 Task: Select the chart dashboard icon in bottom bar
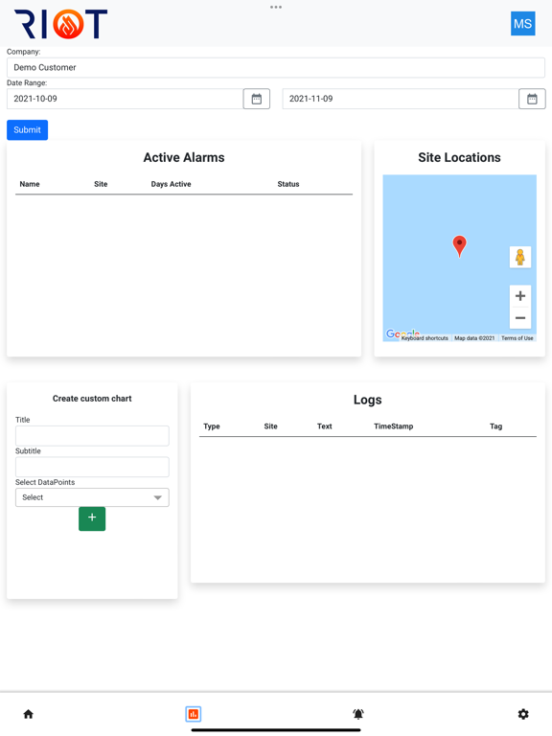pyautogui.click(x=193, y=714)
